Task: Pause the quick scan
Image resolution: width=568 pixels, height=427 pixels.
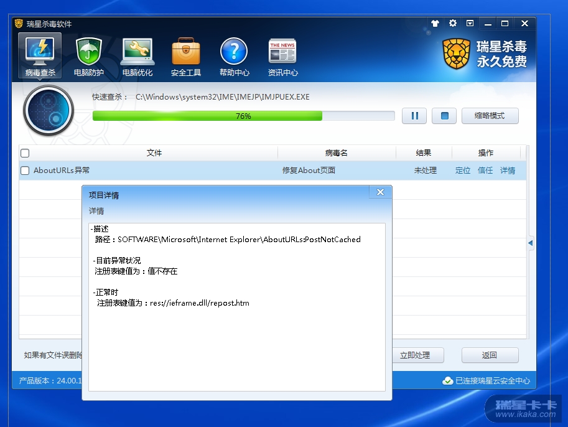Action: click(414, 116)
